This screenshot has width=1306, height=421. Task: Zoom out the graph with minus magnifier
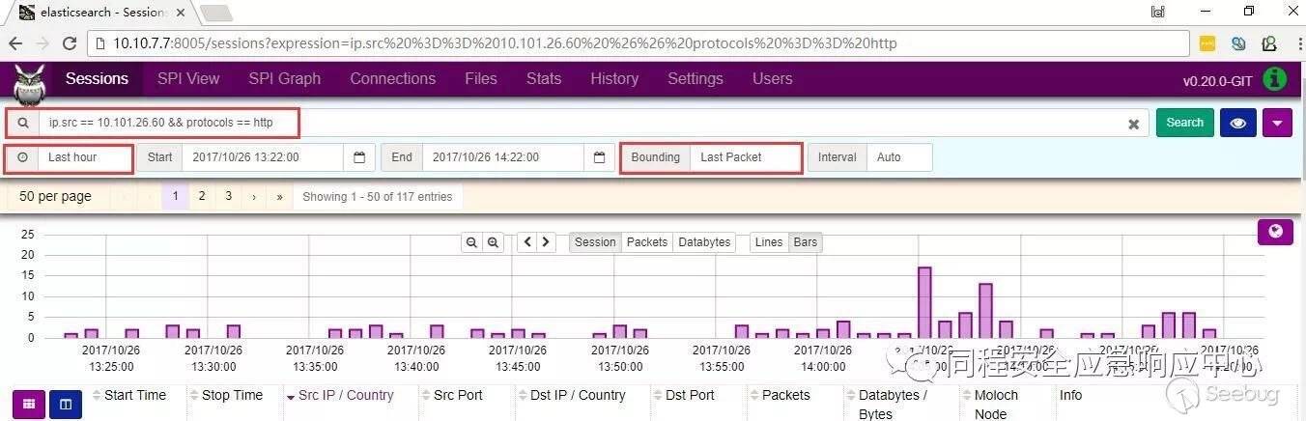pyautogui.click(x=471, y=242)
